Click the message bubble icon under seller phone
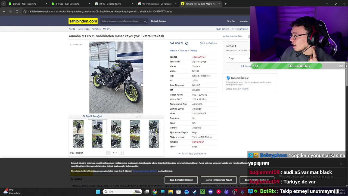 (x=242, y=66)
